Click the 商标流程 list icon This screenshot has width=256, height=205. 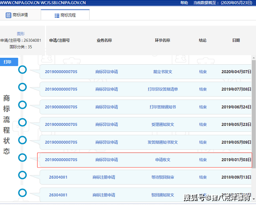(x=57, y=15)
